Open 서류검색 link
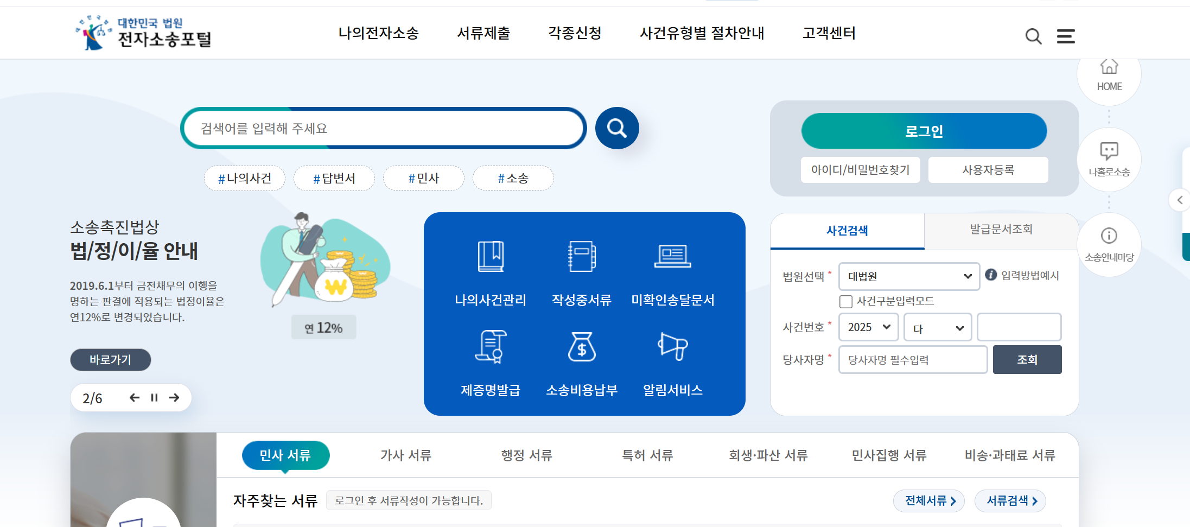Screen dimensions: 1190x527 tap(1010, 500)
